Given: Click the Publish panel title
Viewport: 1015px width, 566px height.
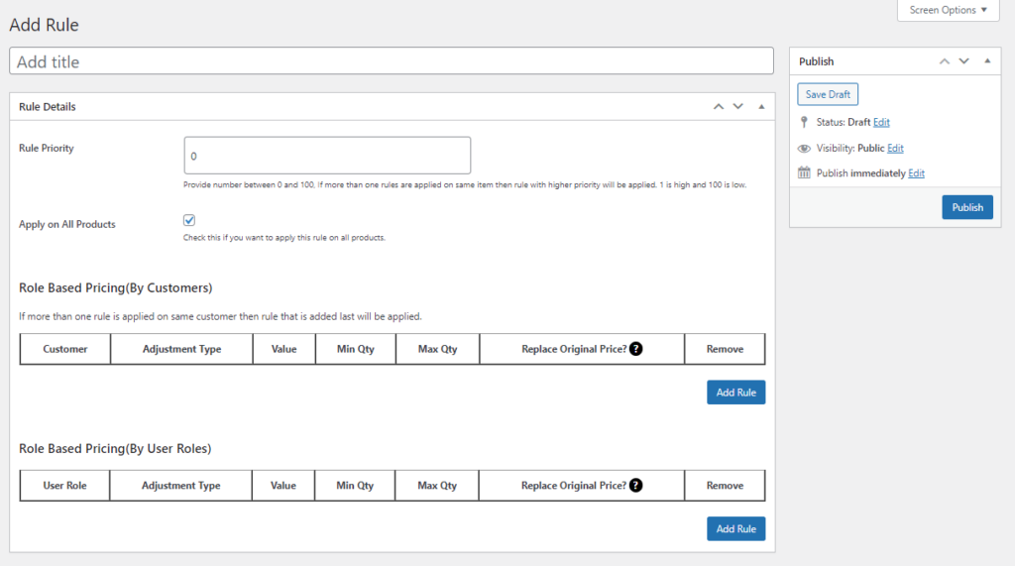Looking at the screenshot, I should tap(817, 61).
